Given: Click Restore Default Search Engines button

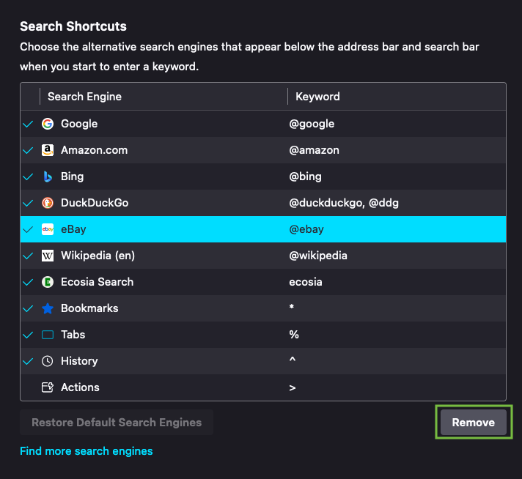Looking at the screenshot, I should click(x=117, y=423).
